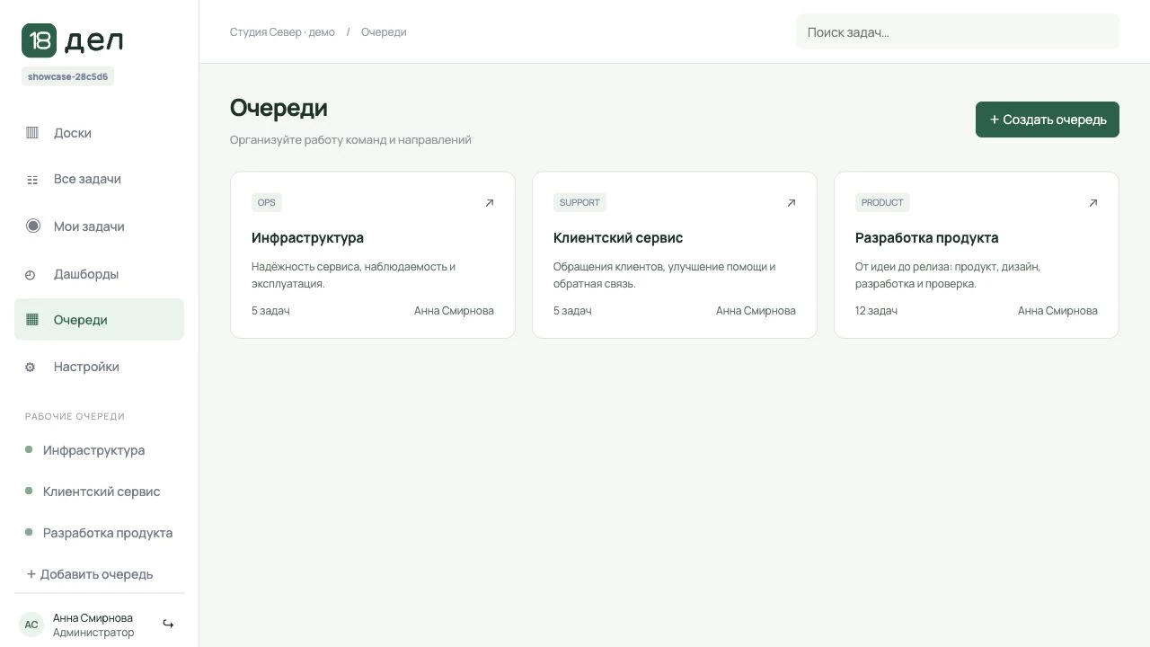Image resolution: width=1150 pixels, height=647 pixels.
Task: Open Инфраструктура card via arrow icon
Action: tap(490, 203)
